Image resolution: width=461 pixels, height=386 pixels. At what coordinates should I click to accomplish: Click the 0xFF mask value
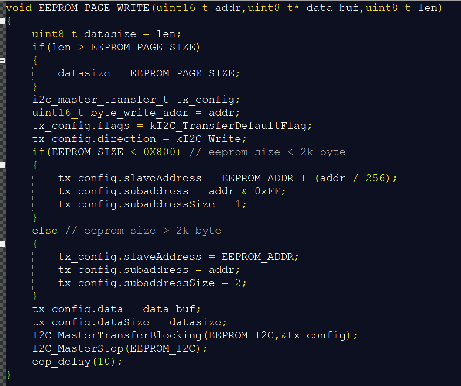267,191
